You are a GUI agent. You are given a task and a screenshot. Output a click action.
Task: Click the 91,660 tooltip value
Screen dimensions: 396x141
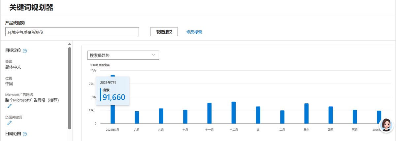pyautogui.click(x=114, y=97)
